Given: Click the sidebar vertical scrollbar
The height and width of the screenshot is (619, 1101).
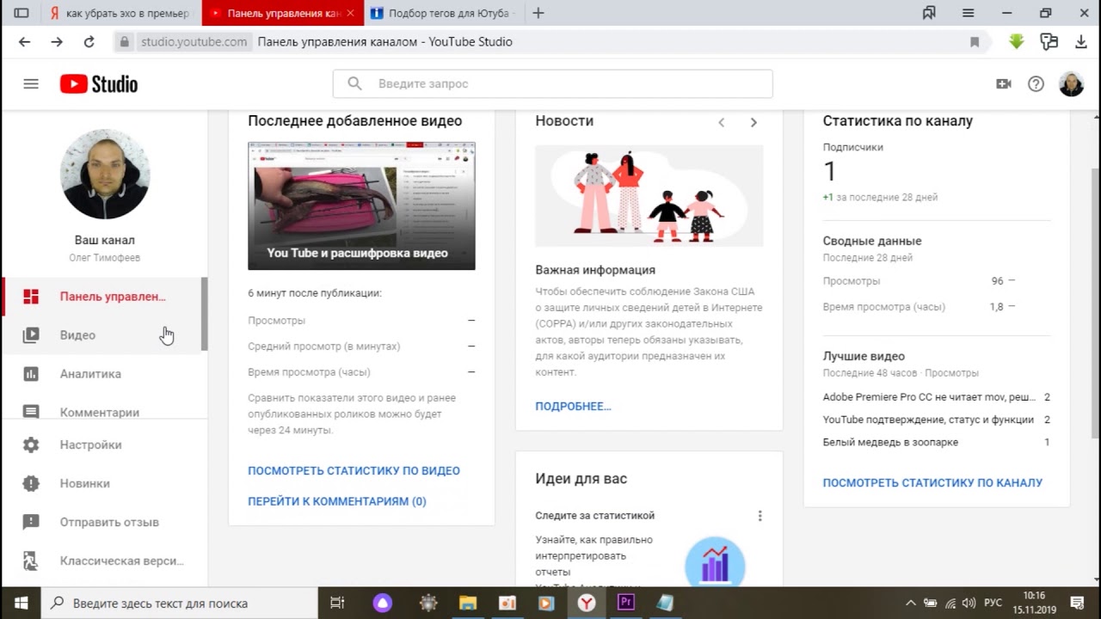Looking at the screenshot, I should point(204,314).
